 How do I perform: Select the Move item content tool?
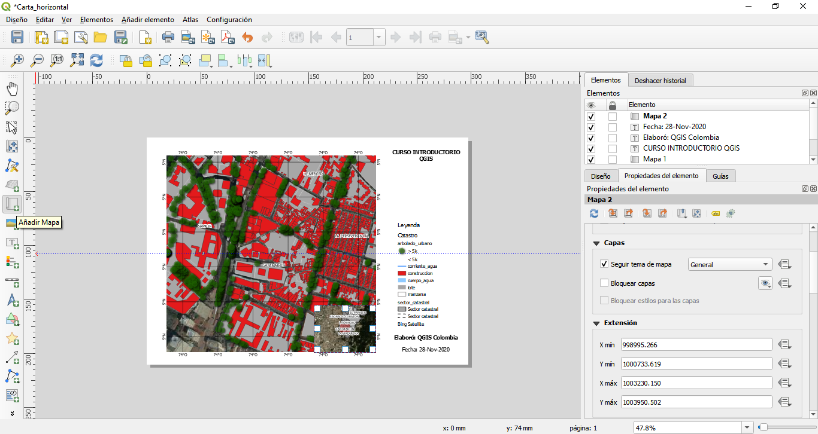coord(12,146)
